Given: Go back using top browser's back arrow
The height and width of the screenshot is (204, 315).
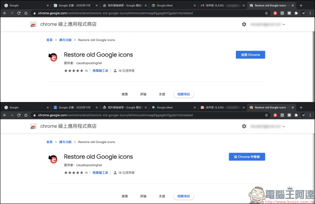Looking at the screenshot, I should click(x=5, y=13).
